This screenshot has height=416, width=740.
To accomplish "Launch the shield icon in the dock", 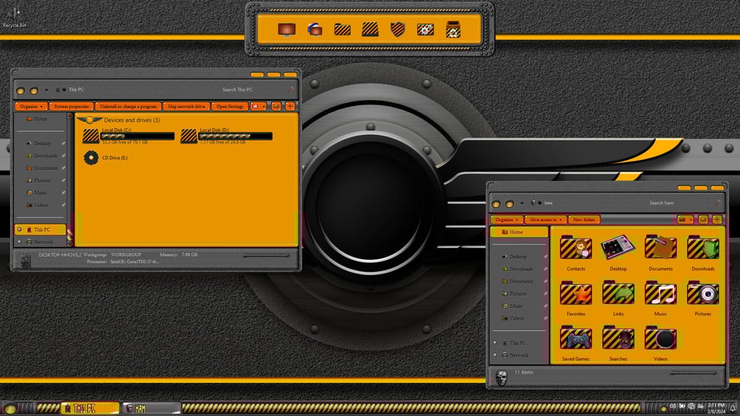I will pyautogui.click(x=398, y=29).
